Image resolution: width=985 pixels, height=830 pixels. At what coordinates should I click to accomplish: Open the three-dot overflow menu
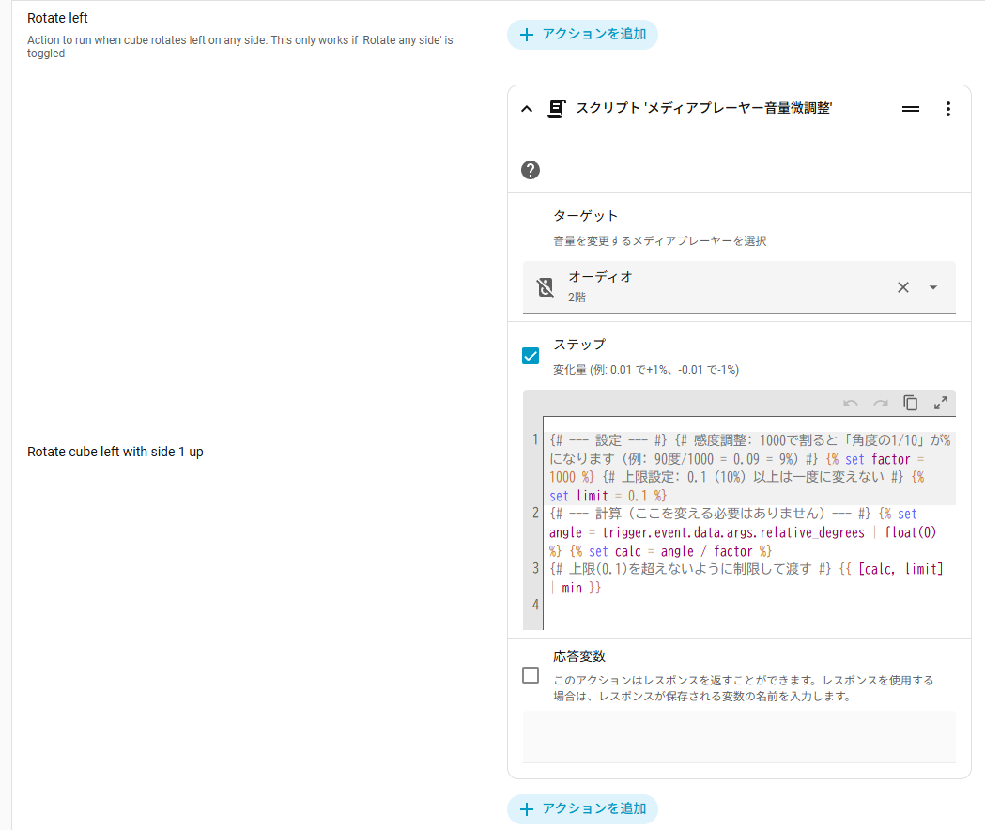point(948,108)
